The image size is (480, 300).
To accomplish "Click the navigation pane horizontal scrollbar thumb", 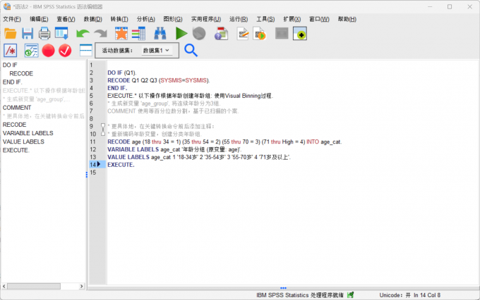I will [x=34, y=286].
